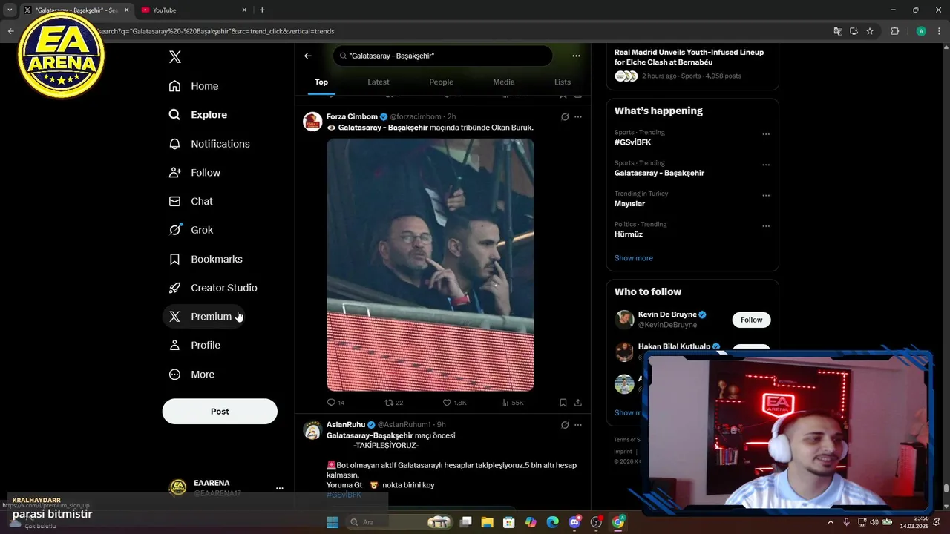
Task: View your Profile page
Action: 195,346
